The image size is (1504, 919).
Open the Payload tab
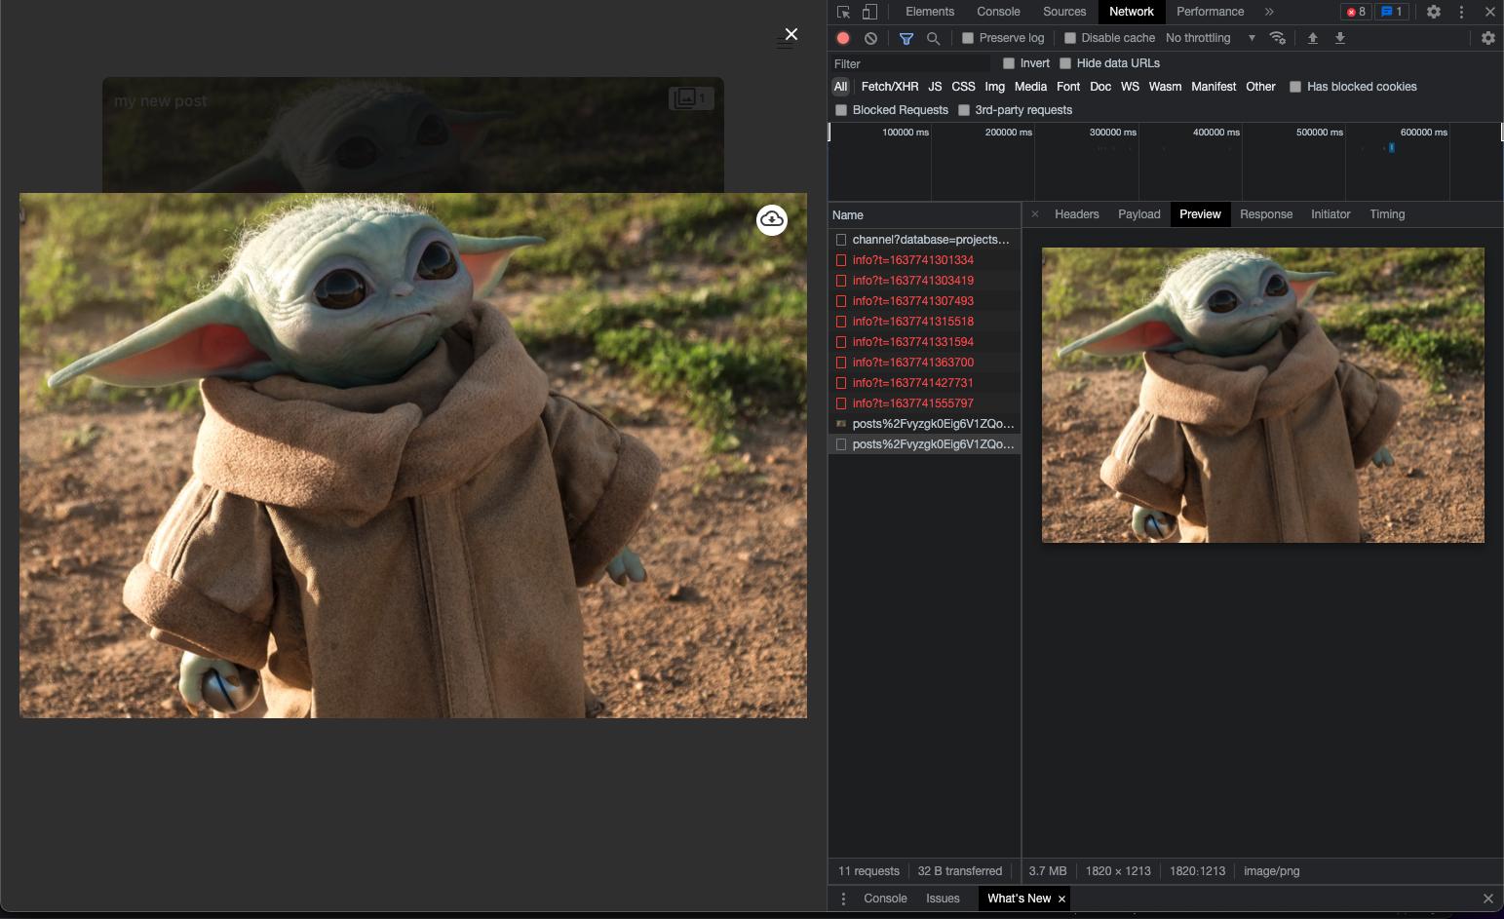[1139, 214]
